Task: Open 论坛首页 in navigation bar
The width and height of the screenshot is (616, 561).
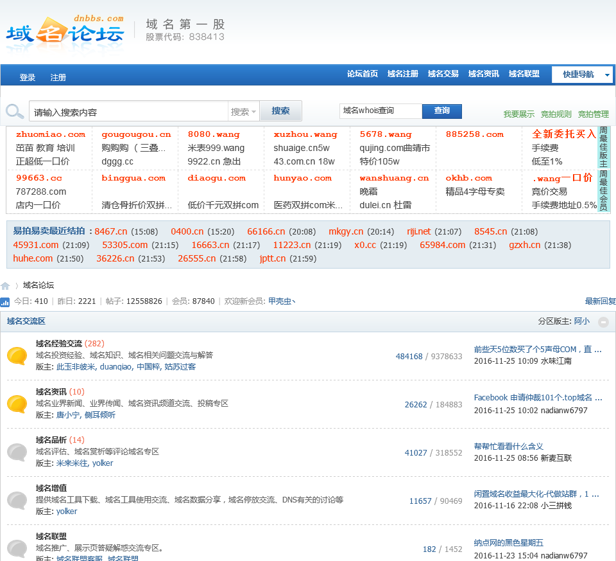Action: (363, 74)
